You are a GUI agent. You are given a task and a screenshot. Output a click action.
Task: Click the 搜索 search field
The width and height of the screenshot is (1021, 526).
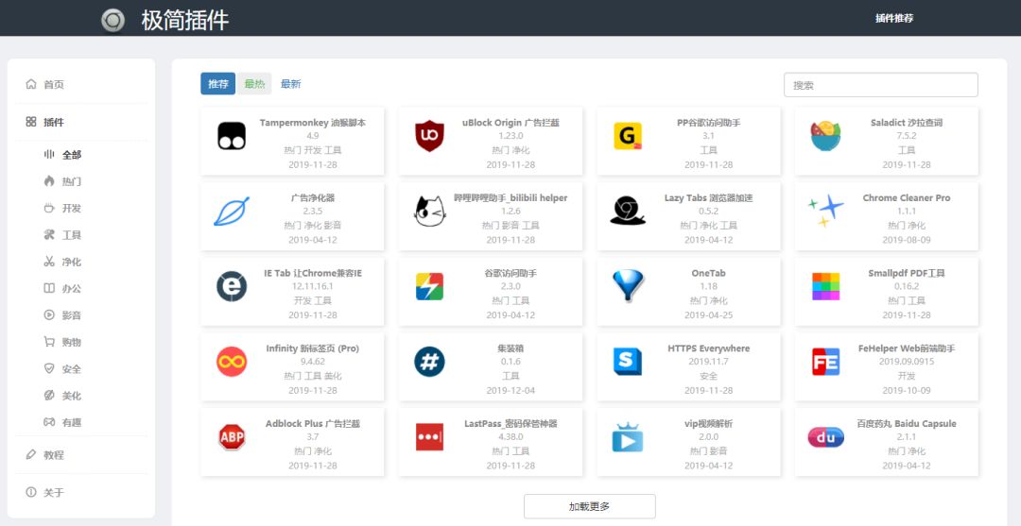(880, 85)
